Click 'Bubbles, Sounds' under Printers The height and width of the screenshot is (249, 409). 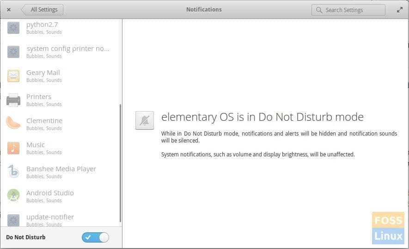[44, 104]
